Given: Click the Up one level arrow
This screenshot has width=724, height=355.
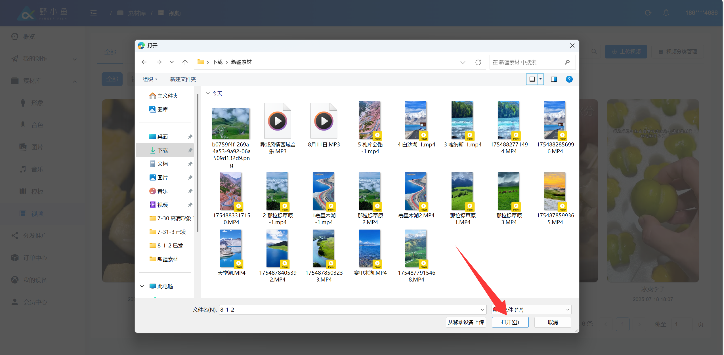Looking at the screenshot, I should click(x=185, y=62).
